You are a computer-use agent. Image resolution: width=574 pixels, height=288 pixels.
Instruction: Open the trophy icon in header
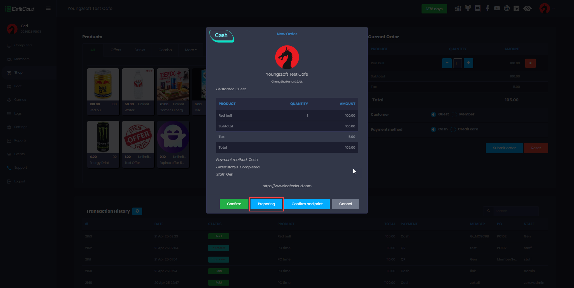pyautogui.click(x=468, y=8)
